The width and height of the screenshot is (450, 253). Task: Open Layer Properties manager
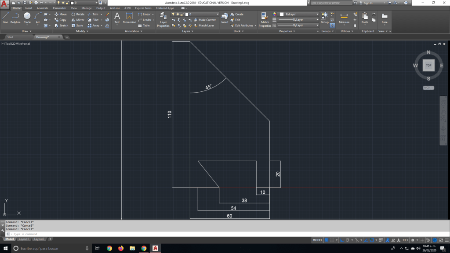tap(163, 19)
